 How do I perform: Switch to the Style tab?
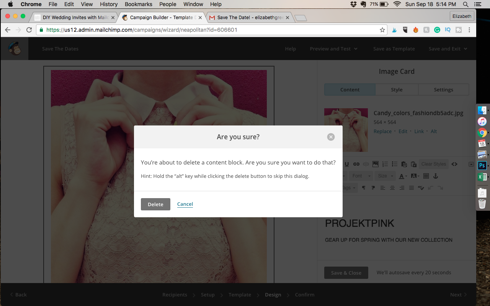click(x=397, y=90)
